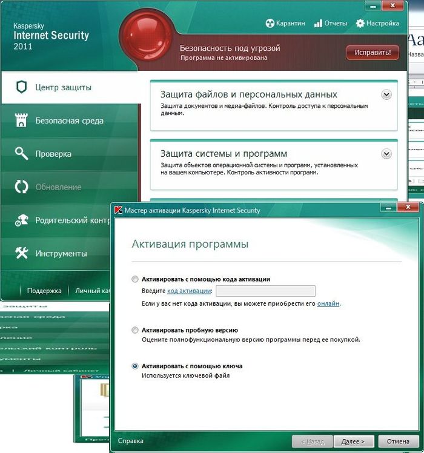Click the Безопасность под угрозой status text
This screenshot has width=424, height=453.
coord(230,48)
